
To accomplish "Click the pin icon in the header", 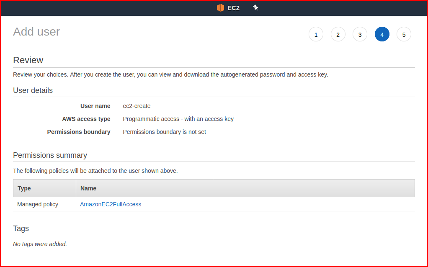I will (x=255, y=8).
